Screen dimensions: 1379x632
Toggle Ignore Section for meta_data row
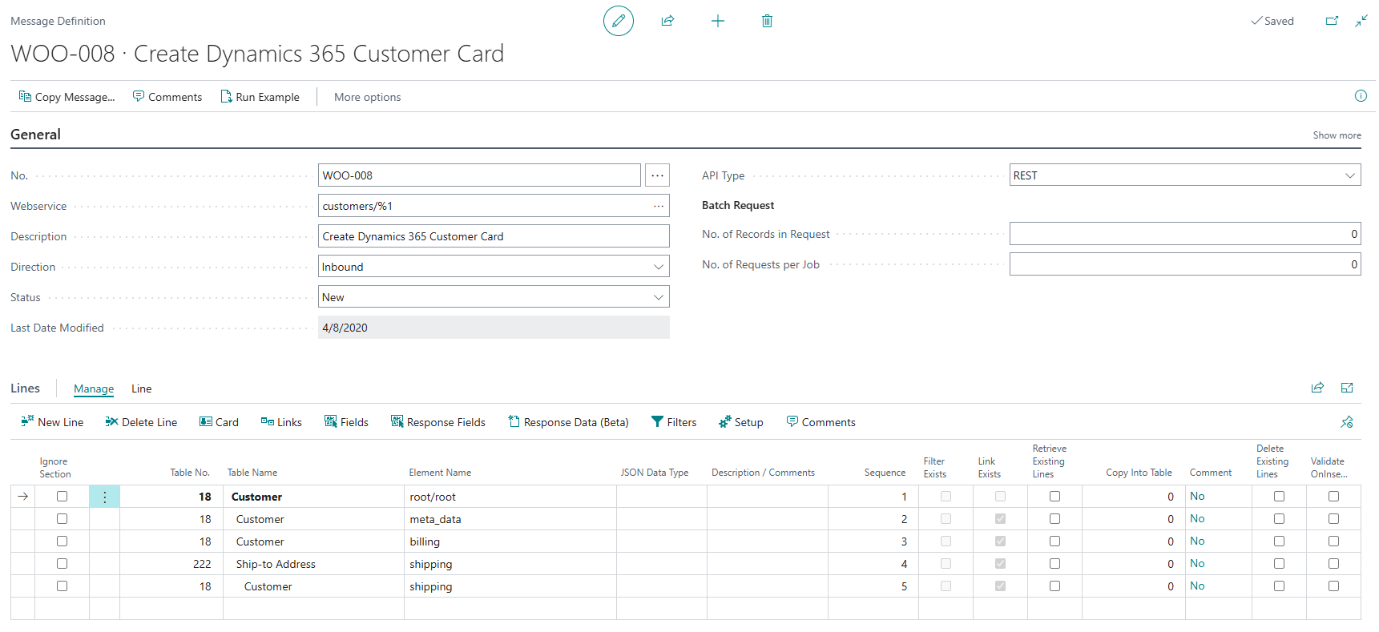click(x=62, y=519)
